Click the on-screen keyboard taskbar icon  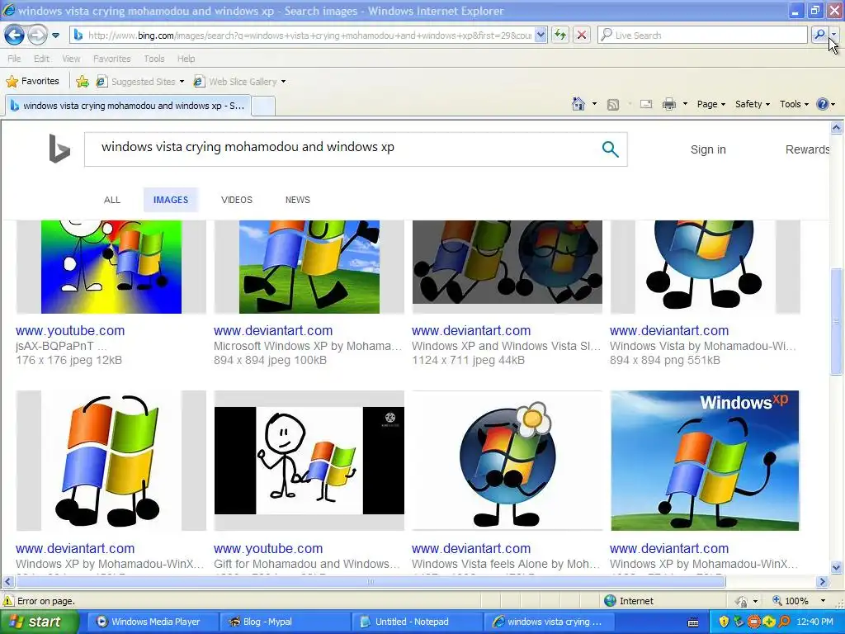click(x=694, y=622)
